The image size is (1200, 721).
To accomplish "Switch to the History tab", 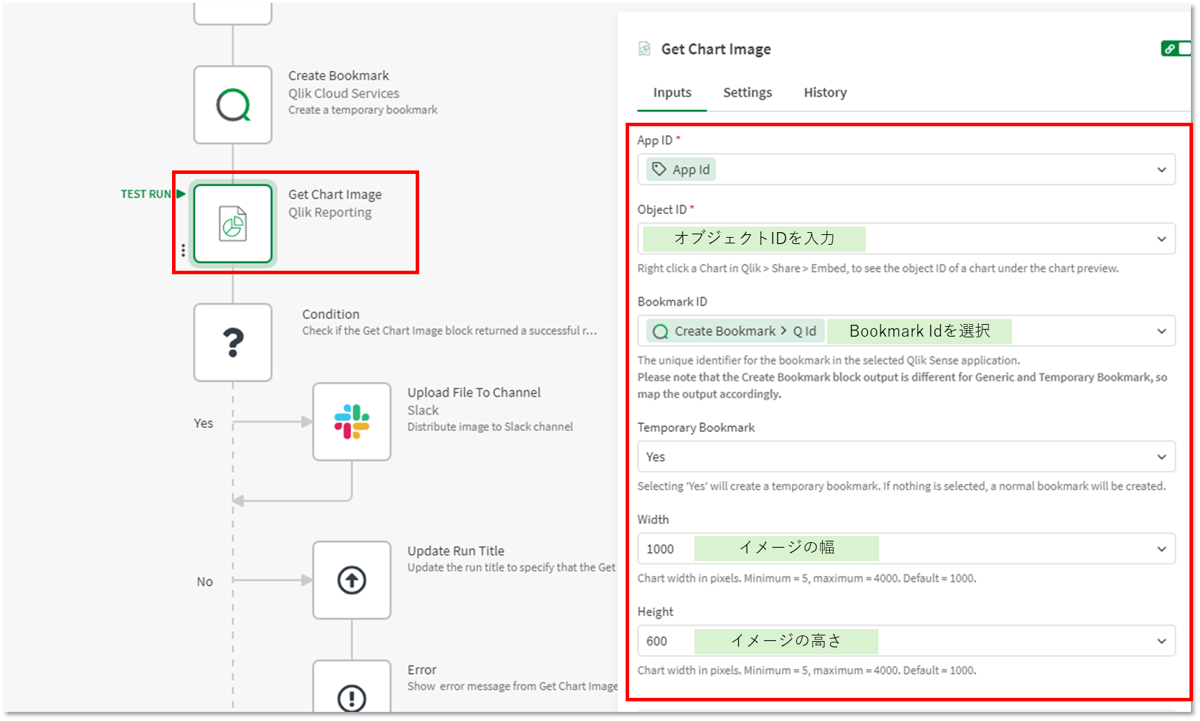I will 825,93.
